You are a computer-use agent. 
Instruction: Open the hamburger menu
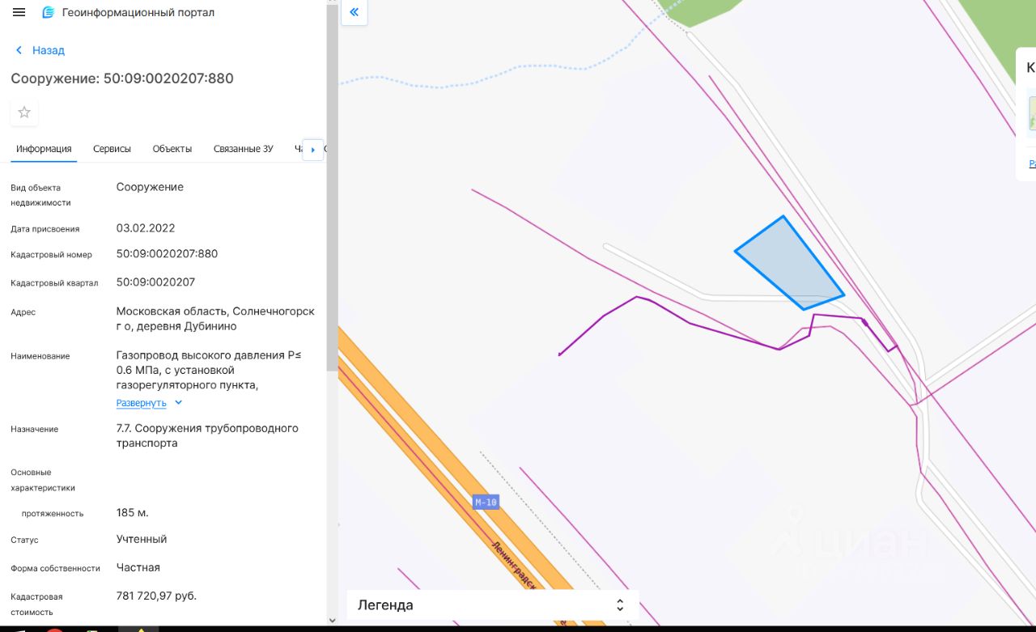coord(19,12)
